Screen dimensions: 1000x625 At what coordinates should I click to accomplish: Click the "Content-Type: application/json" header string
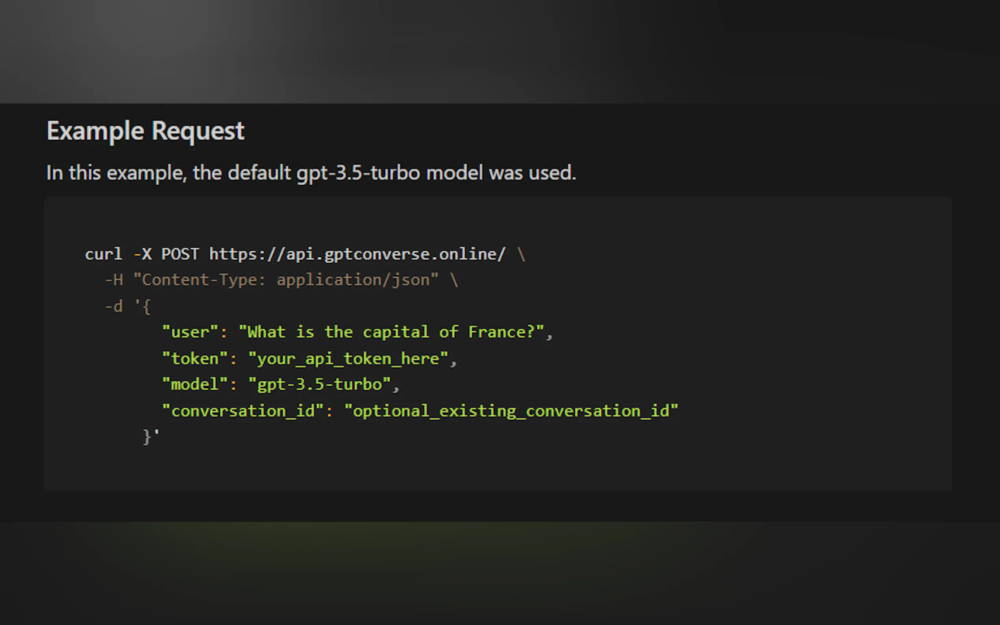(x=286, y=280)
